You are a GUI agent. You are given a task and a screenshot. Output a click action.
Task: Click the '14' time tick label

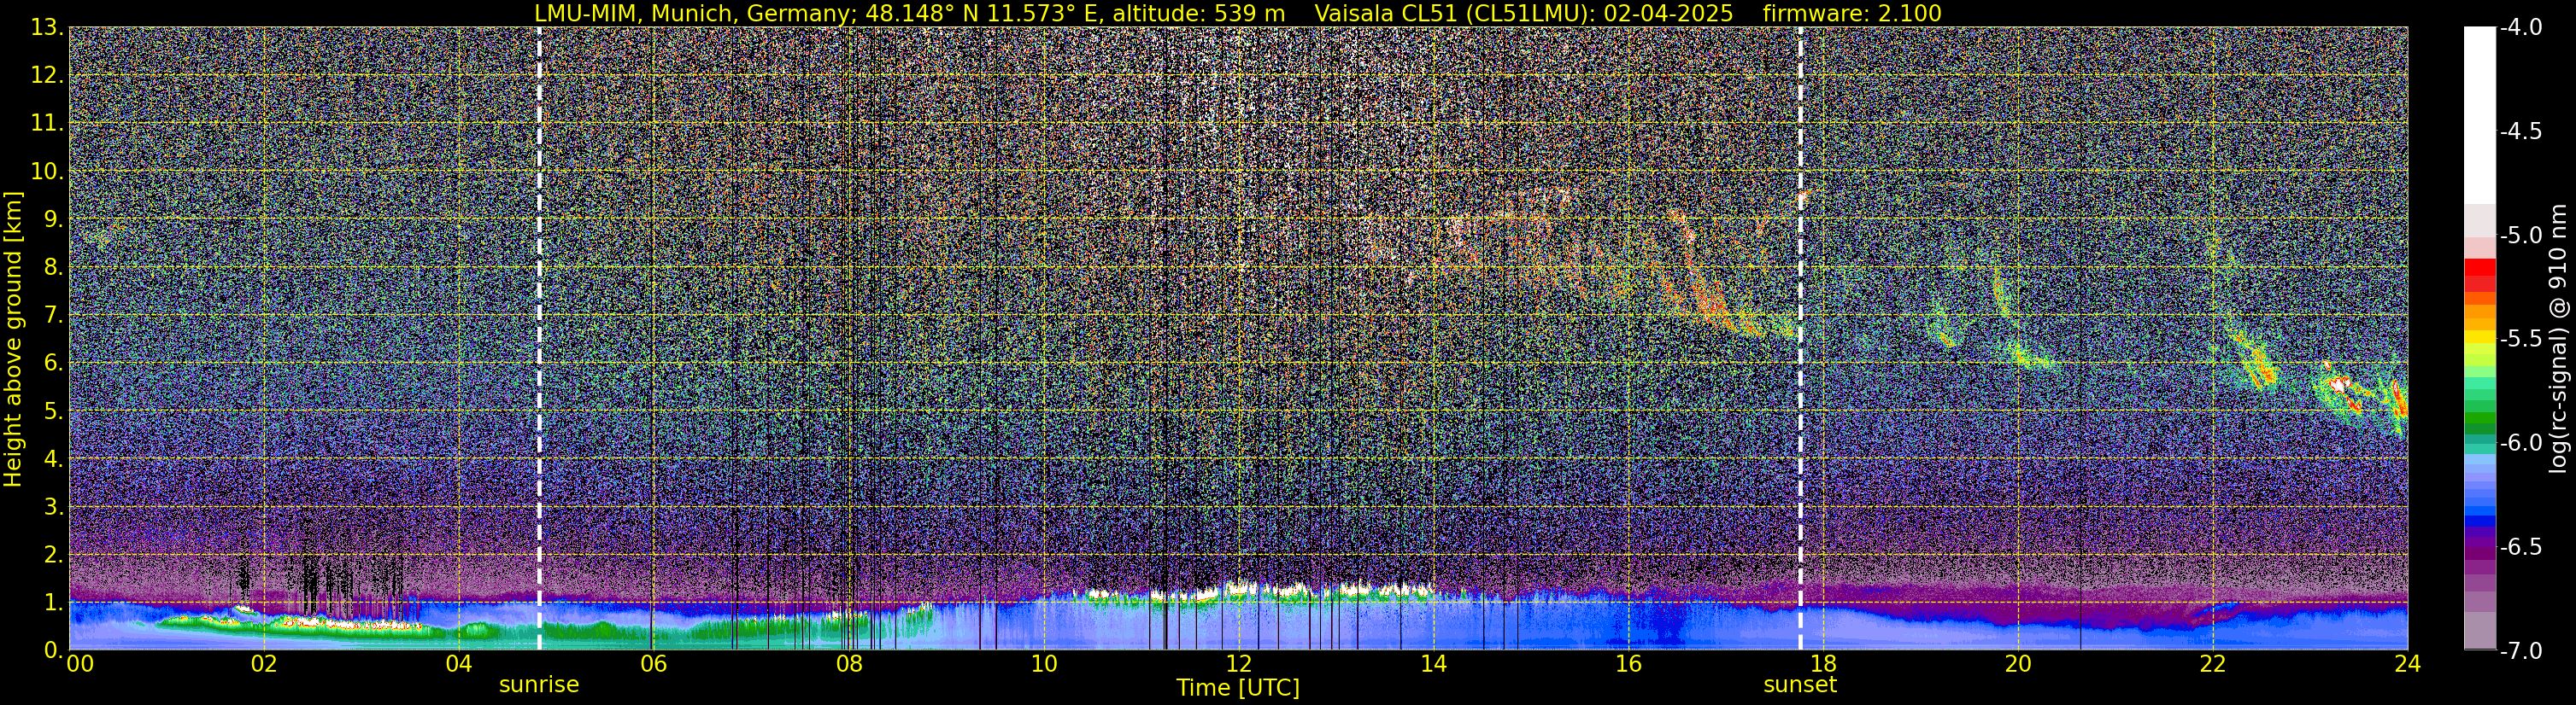tap(1433, 665)
